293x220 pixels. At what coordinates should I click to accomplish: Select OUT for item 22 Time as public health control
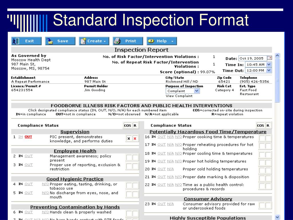162,185
